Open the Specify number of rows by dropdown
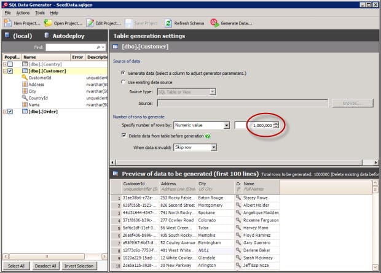 click(x=227, y=125)
